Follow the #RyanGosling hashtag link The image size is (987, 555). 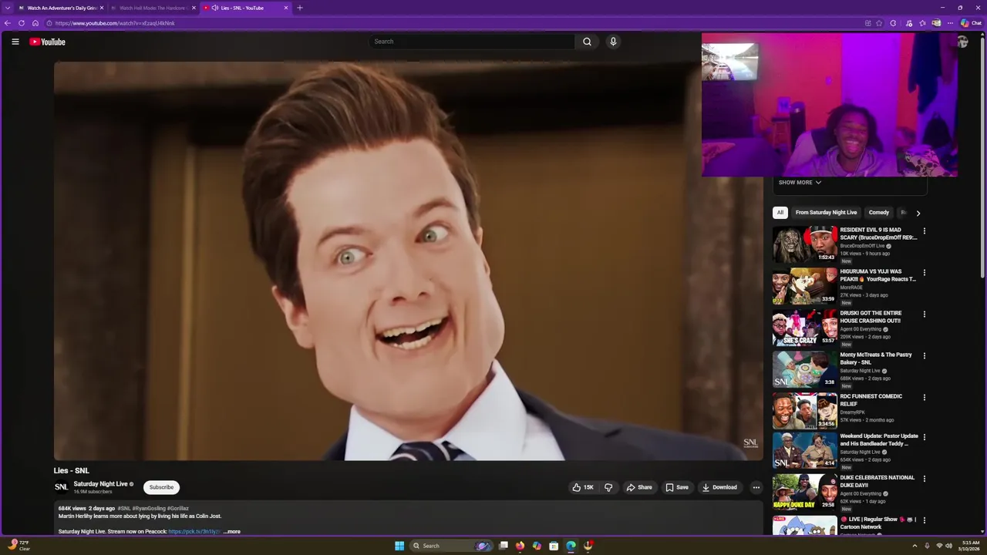coord(149,509)
